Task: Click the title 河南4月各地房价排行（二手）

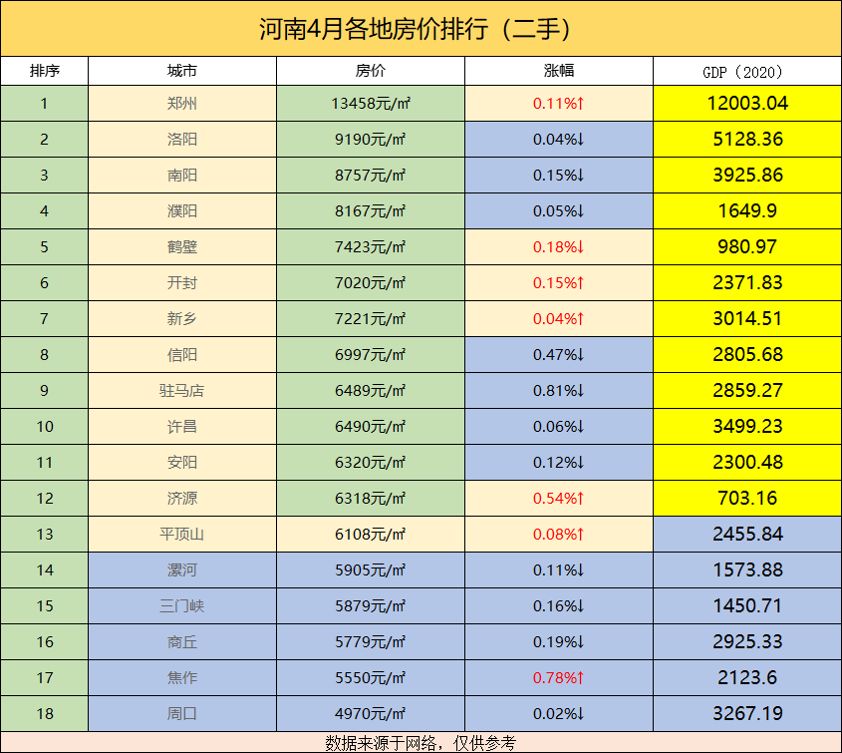Action: [419, 30]
